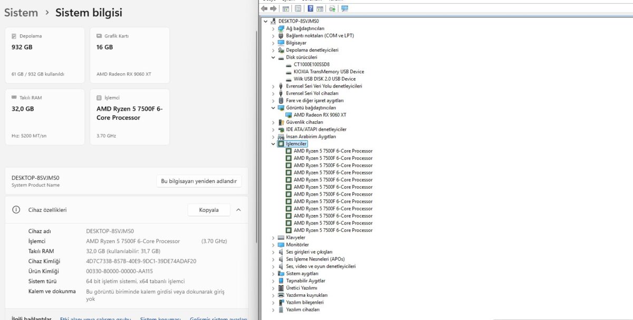Select Yazılım cihazları row
Screen dimensions: 633x320
tap(303, 309)
